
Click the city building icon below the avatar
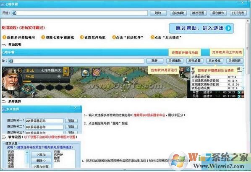click(28, 89)
